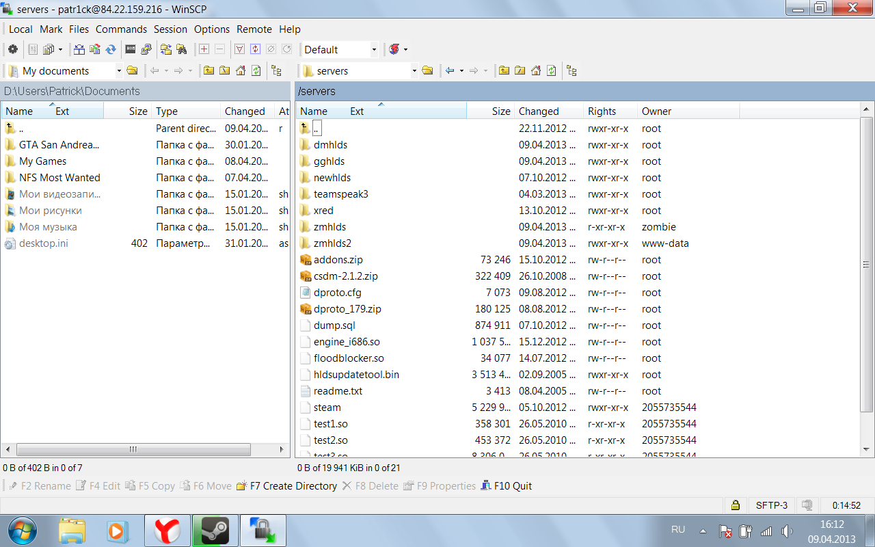Viewport: 875px width, 547px height.
Task: Click F7 Create Directory button
Action: 286,486
